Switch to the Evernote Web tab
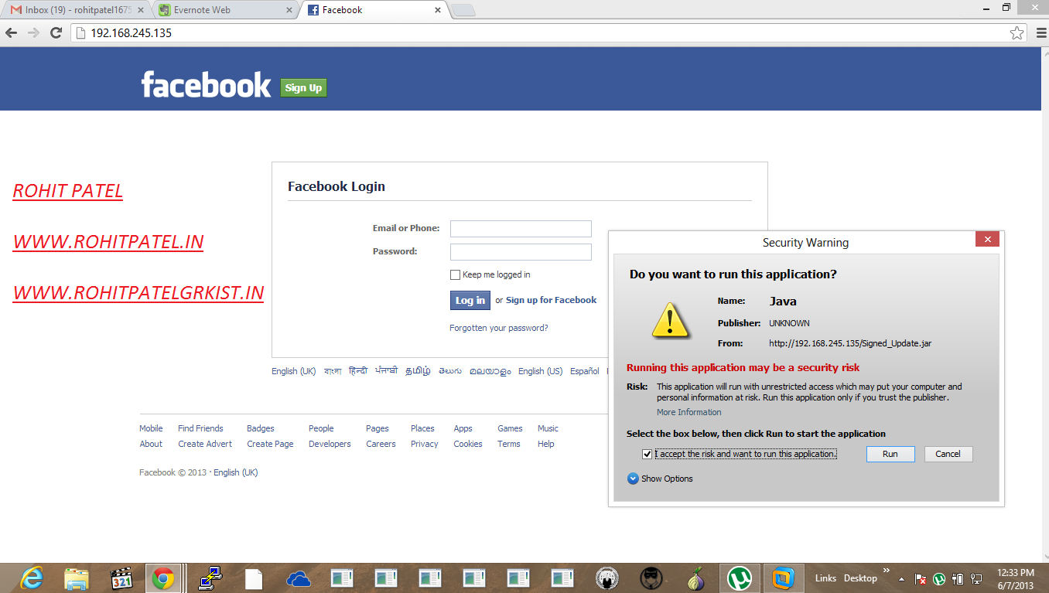The image size is (1049, 593). [224, 10]
